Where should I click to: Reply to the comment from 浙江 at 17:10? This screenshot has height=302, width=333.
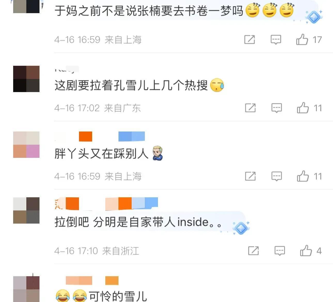point(280,251)
